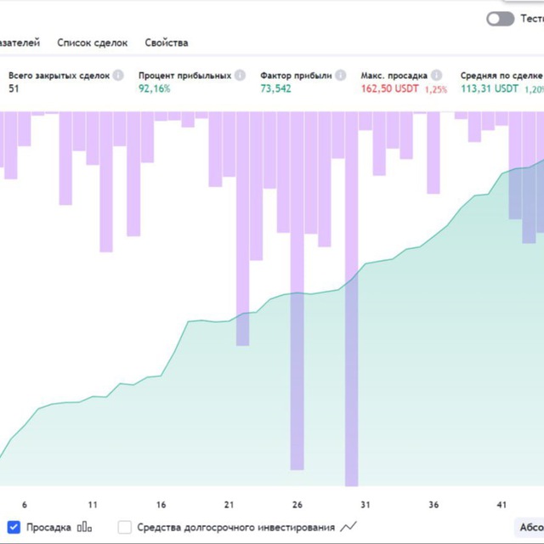Click the 92,16% profitable percentage value
The image size is (544, 544).
point(155,88)
